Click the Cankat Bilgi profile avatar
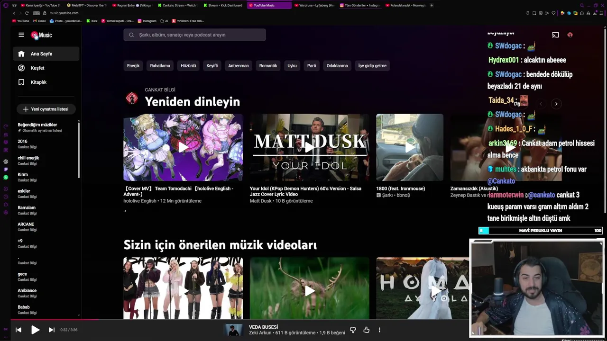This screenshot has width=607, height=341. pos(132,98)
